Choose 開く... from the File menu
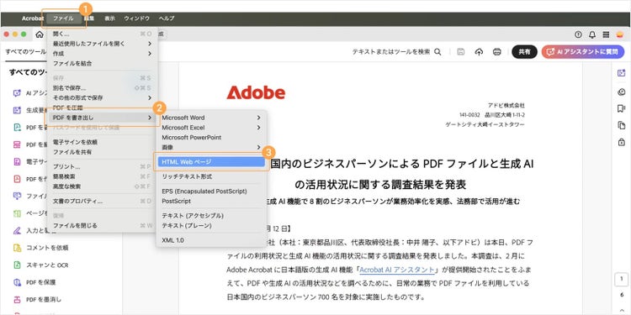Image resolution: width=631 pixels, height=315 pixels. tap(102, 34)
